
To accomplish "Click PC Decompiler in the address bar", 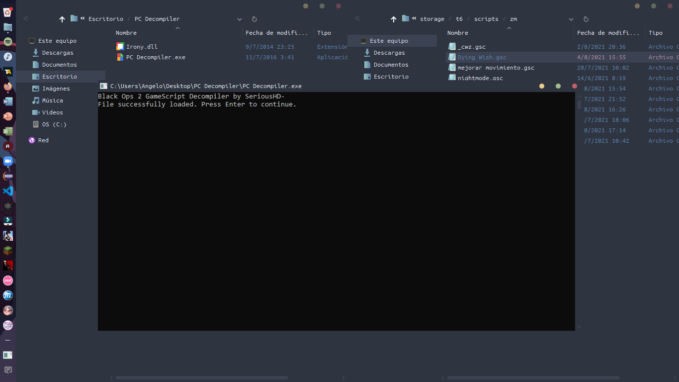I will click(x=157, y=19).
